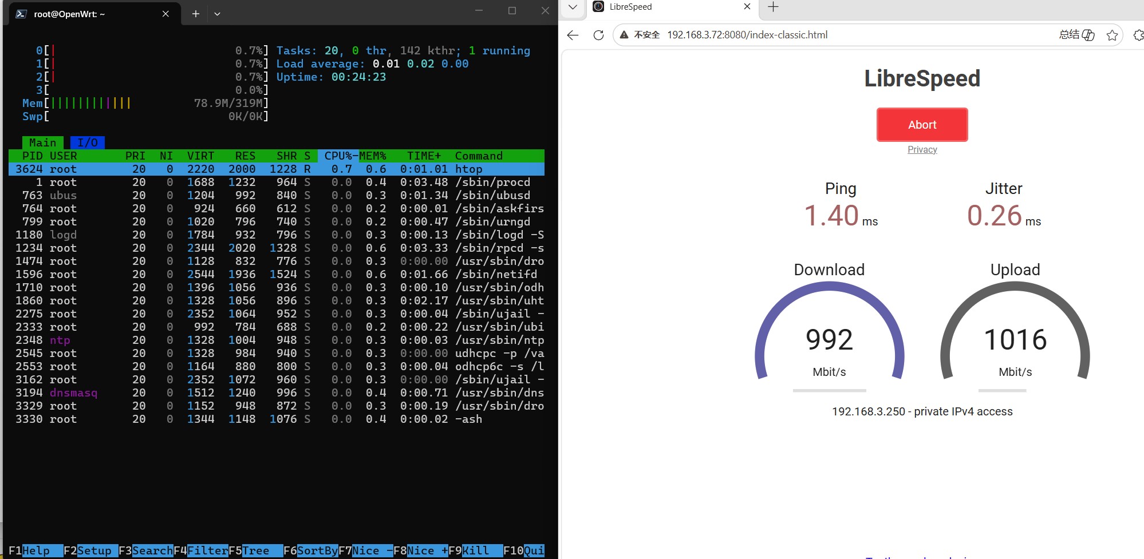Add the page to favorites star
Viewport: 1144px width, 559px height.
tap(1112, 35)
